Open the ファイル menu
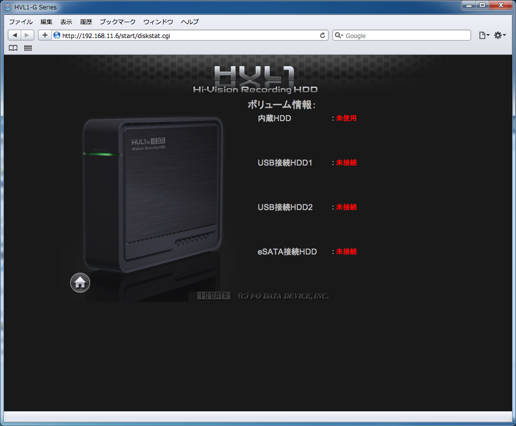Screen dimensions: 516x426 point(21,22)
